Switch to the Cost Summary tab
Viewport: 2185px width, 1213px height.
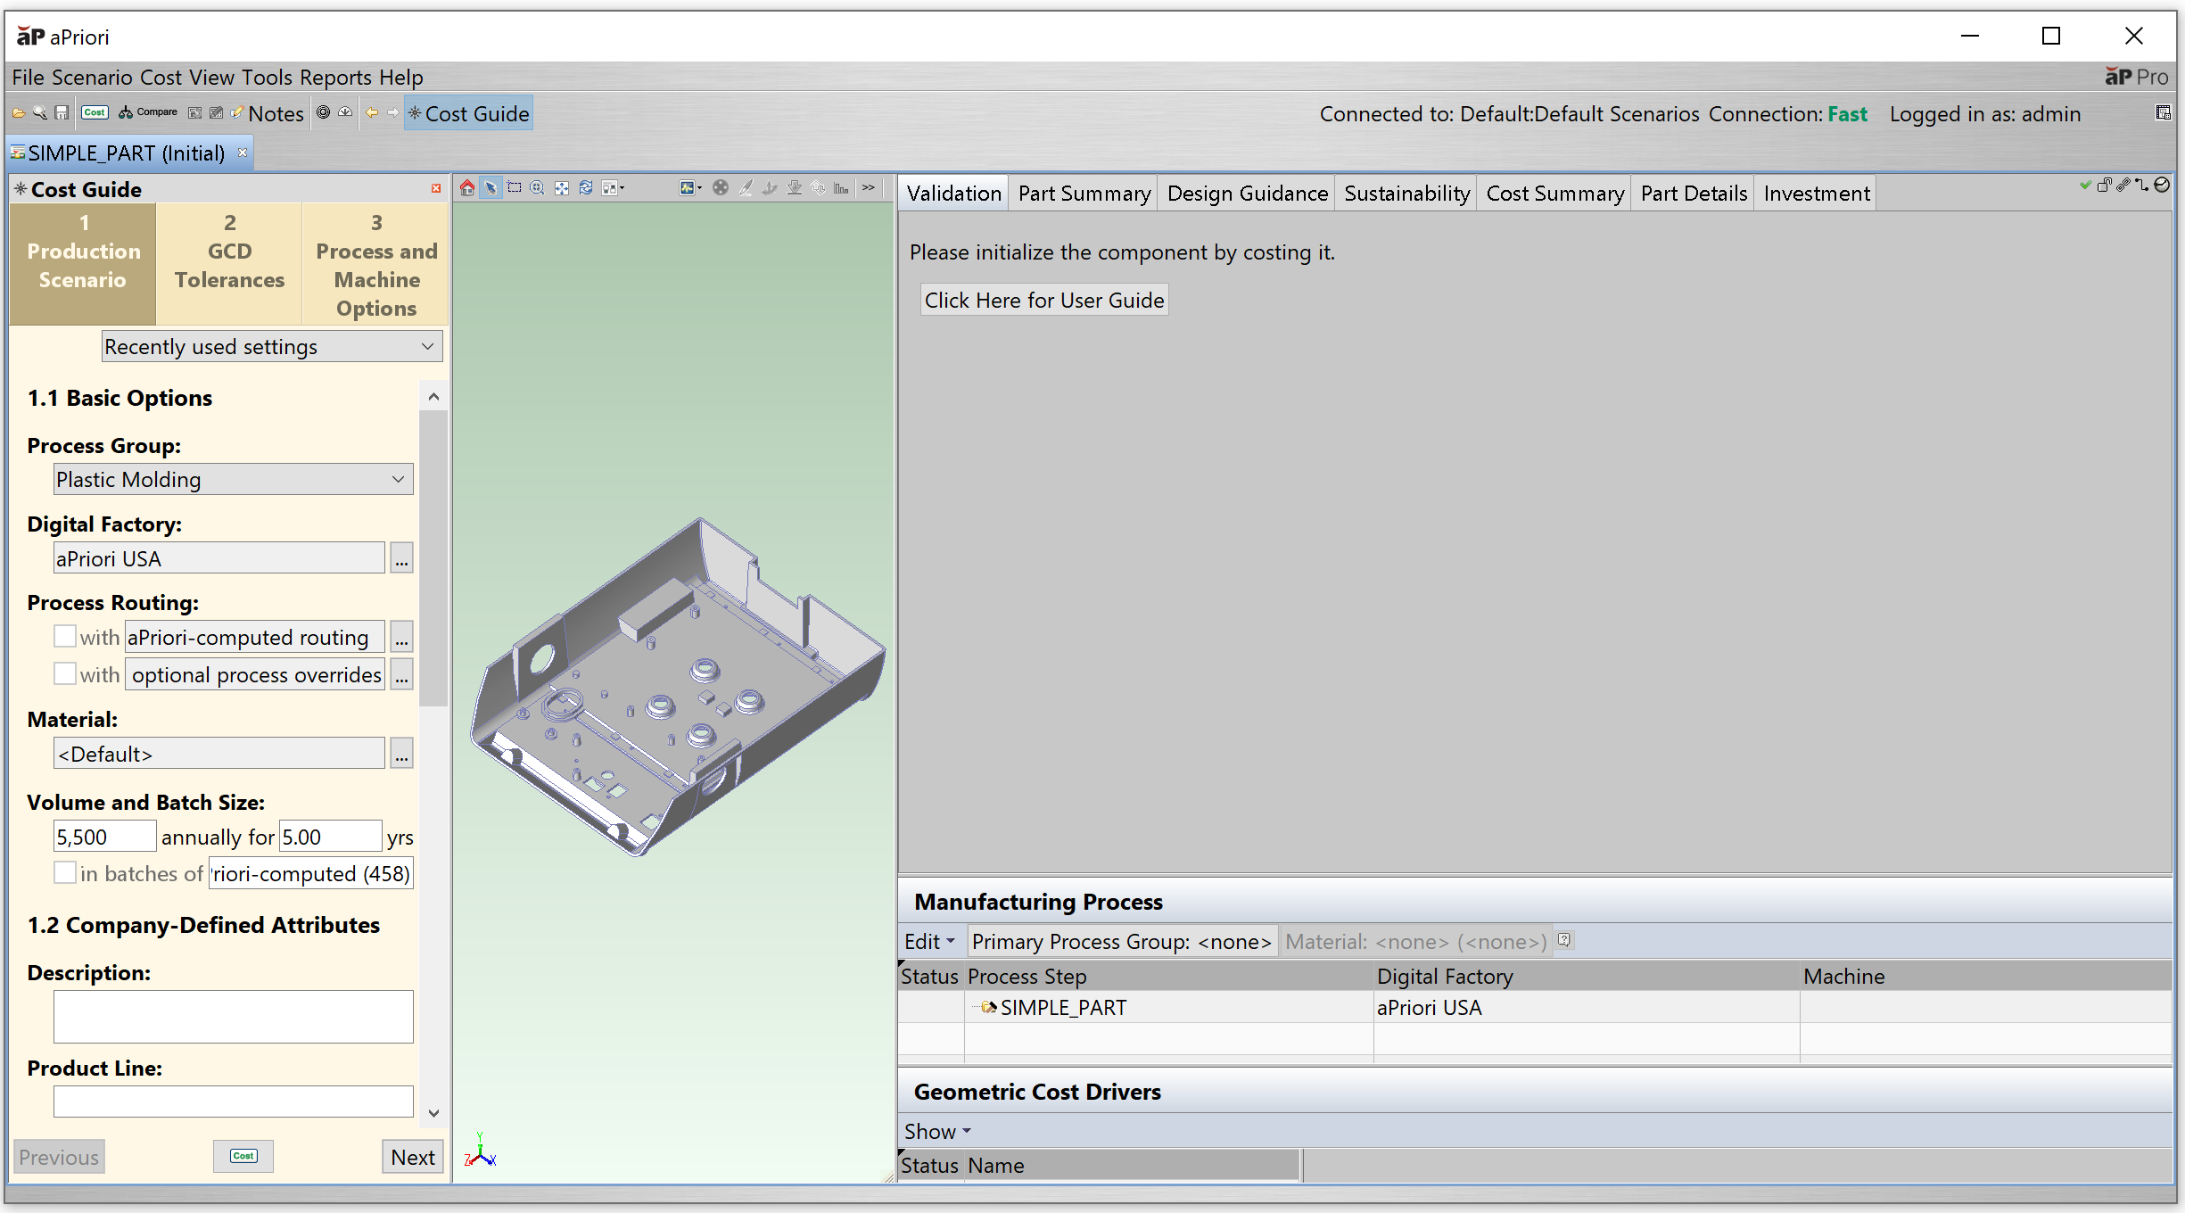1554,193
